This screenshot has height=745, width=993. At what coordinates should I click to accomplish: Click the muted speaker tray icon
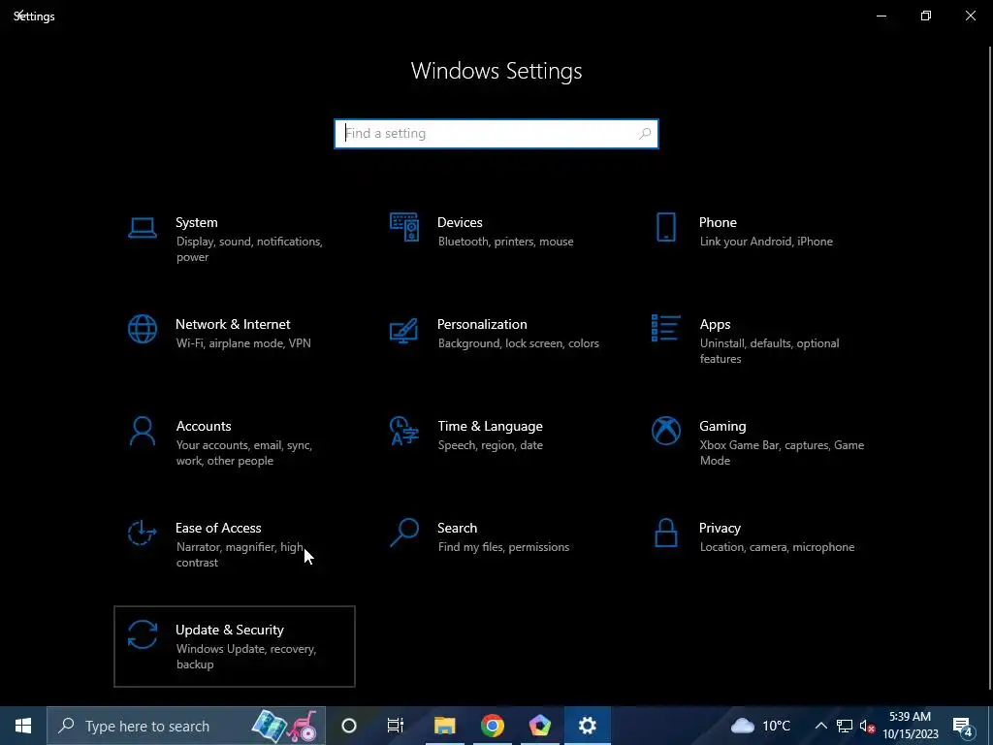point(867,726)
